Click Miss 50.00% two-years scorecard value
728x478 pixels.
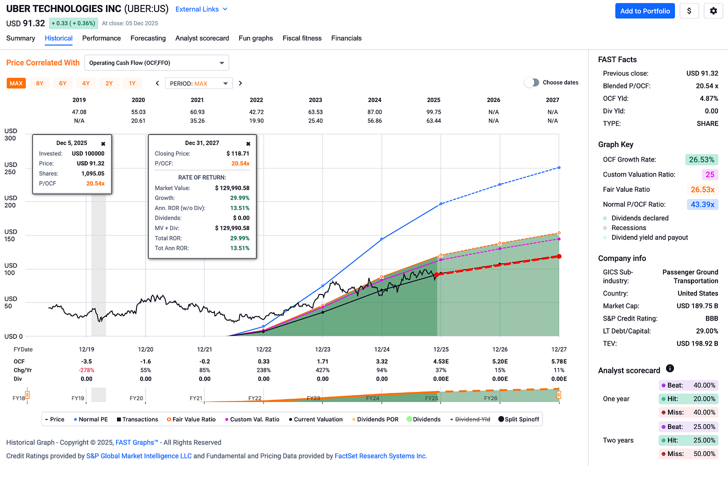point(704,454)
